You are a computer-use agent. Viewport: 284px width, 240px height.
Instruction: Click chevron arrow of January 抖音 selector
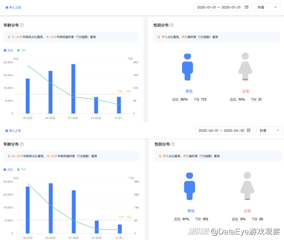(x=275, y=7)
